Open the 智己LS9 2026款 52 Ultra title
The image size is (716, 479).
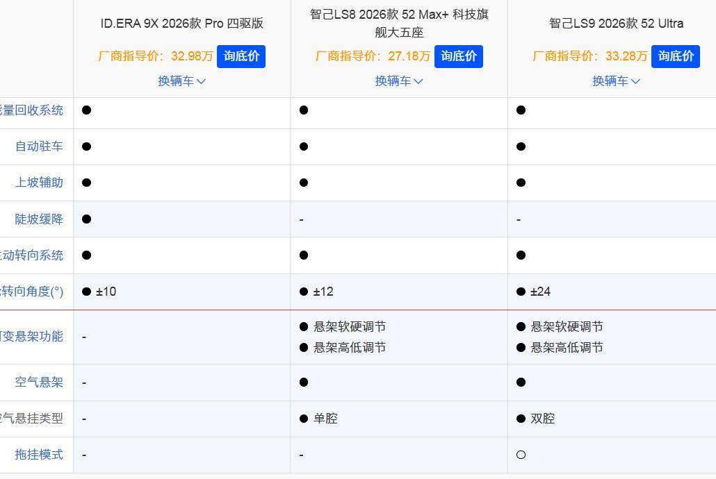[616, 24]
